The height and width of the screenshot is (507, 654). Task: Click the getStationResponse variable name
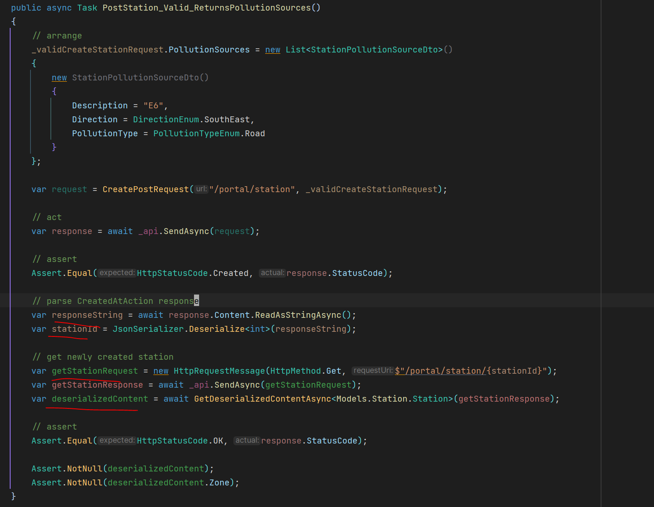97,384
